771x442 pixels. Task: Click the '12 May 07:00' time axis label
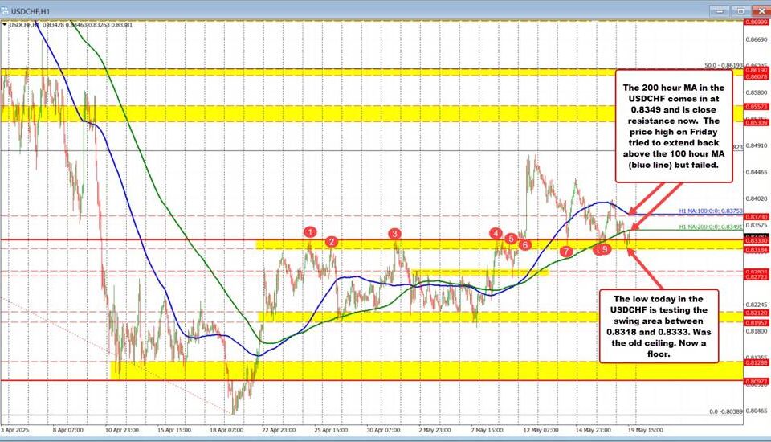[x=541, y=430]
